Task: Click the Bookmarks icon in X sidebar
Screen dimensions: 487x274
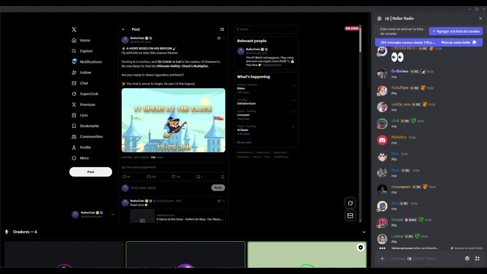Action: point(74,126)
